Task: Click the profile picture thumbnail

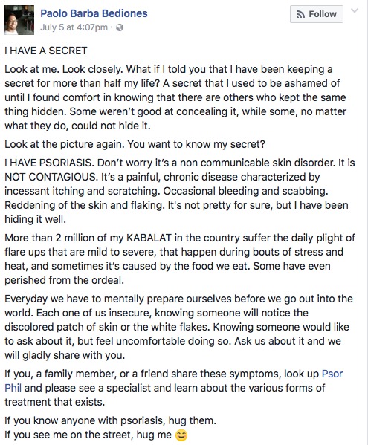Action: [19, 20]
